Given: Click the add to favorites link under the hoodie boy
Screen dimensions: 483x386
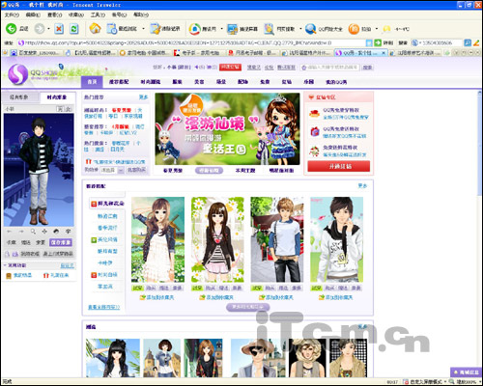Looking at the screenshot, I should (x=335, y=297).
